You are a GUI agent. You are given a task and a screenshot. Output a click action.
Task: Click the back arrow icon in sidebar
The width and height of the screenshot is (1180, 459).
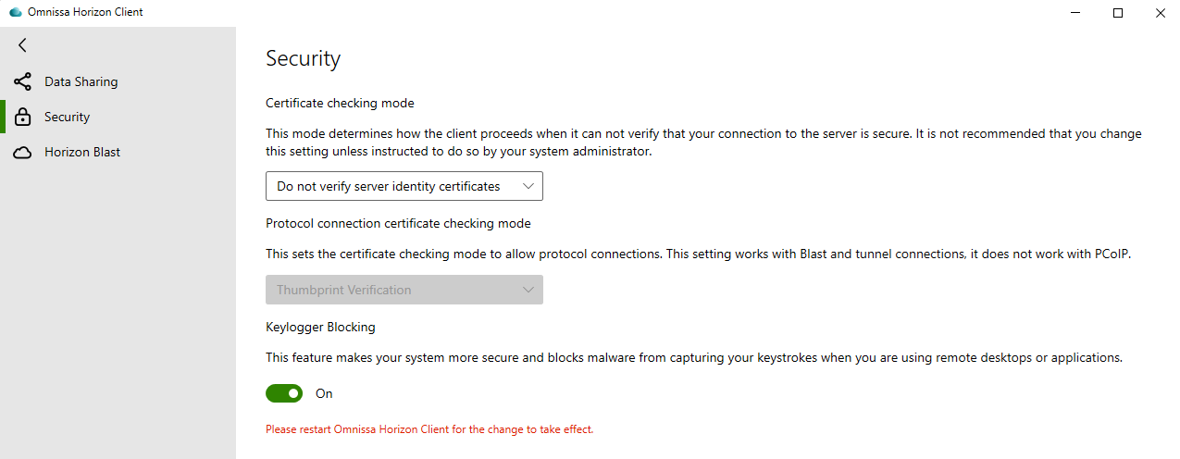(22, 45)
